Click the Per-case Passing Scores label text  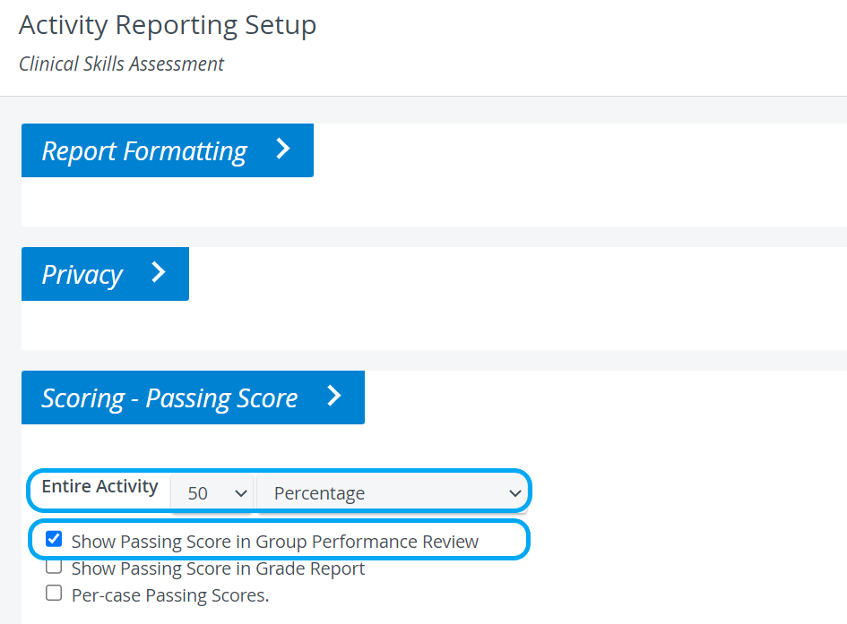coord(170,595)
